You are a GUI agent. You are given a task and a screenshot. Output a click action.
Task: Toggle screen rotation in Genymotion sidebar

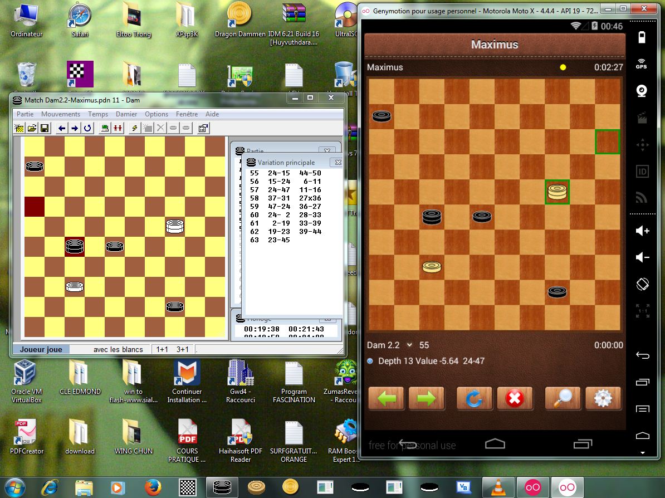[x=642, y=284]
